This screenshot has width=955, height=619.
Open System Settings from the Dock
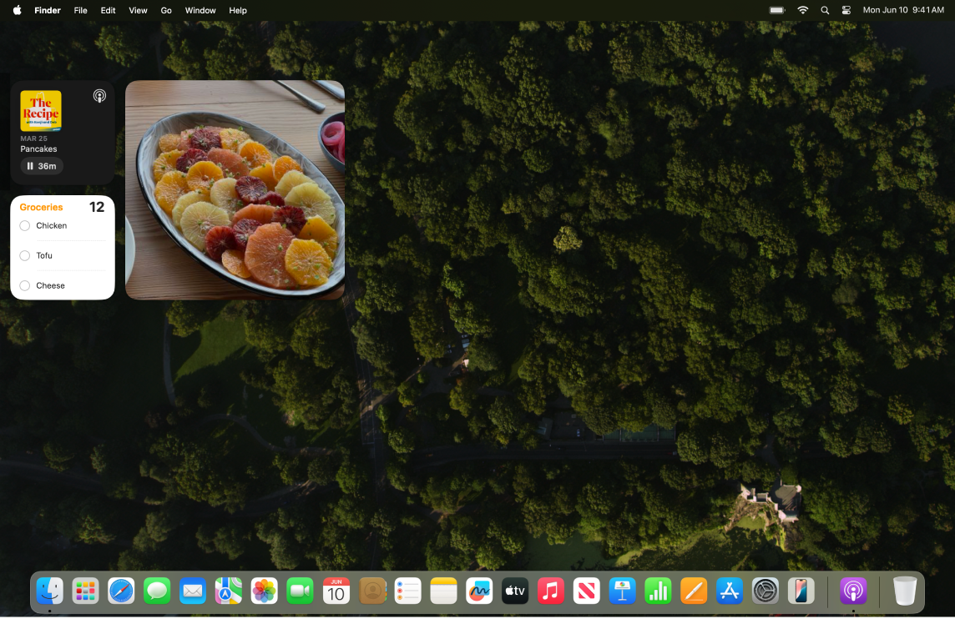point(765,591)
